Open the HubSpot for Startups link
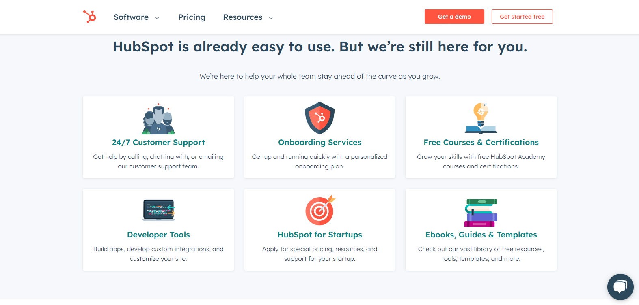Screen dimensions: 639x305 pos(319,235)
